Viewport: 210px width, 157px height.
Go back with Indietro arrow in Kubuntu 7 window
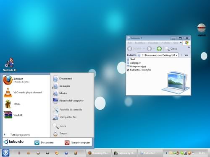pyautogui.click(x=130, y=49)
